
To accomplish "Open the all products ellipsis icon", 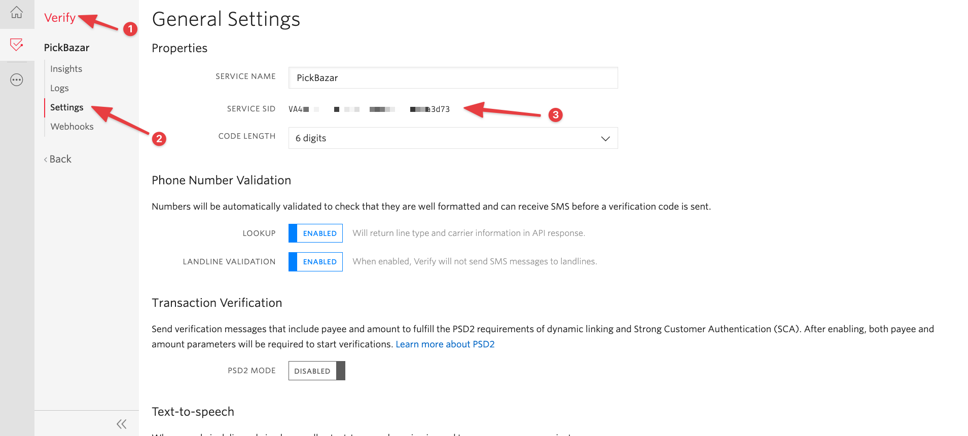I will (17, 80).
